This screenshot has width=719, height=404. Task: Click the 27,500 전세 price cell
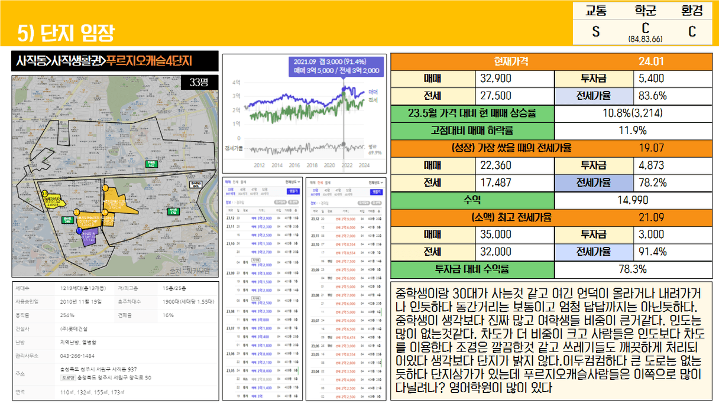click(515, 96)
